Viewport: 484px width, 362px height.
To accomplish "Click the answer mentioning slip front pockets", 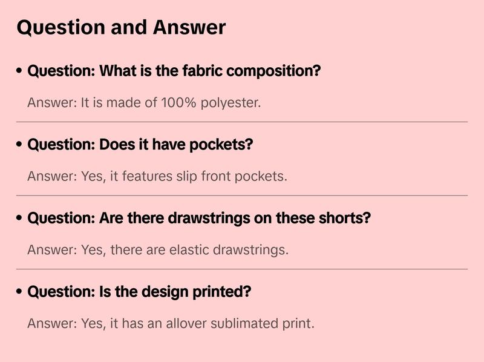I will coord(157,176).
